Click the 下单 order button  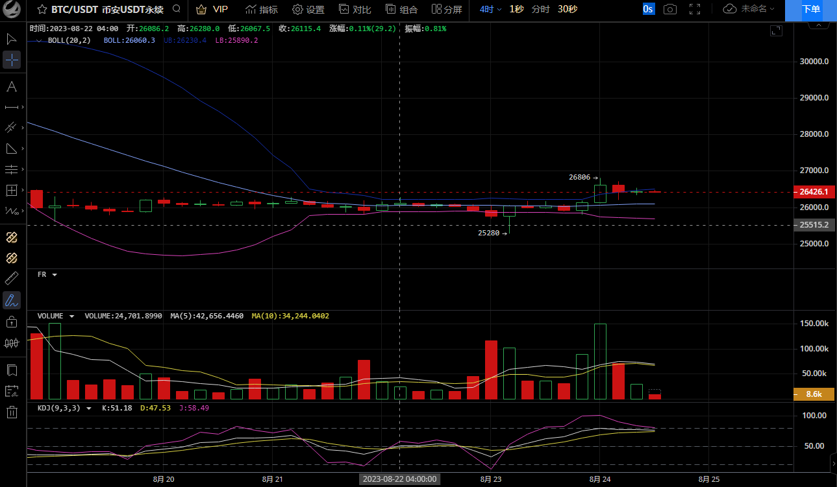[x=810, y=9]
